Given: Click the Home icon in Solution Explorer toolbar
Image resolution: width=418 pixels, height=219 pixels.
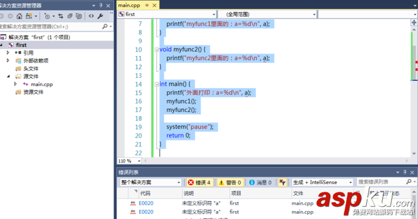Looking at the screenshot, I should [19, 16].
